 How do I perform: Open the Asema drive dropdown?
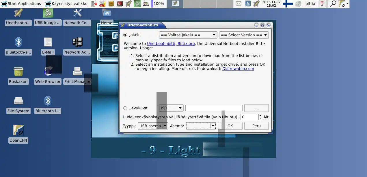coord(201,126)
